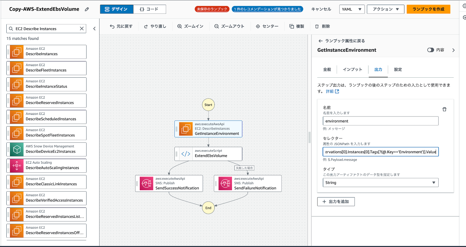Screen dimensions: 466x247
Task: Click the DescribeReservedInstances action icon
Action: click(x=17, y=101)
